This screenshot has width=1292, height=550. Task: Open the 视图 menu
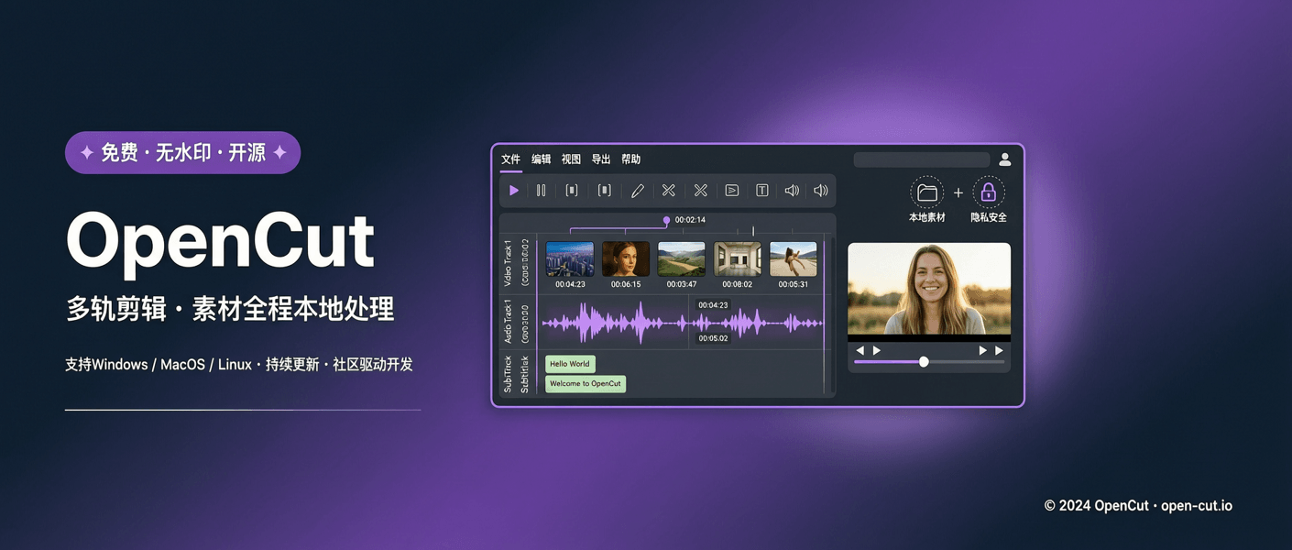572,159
